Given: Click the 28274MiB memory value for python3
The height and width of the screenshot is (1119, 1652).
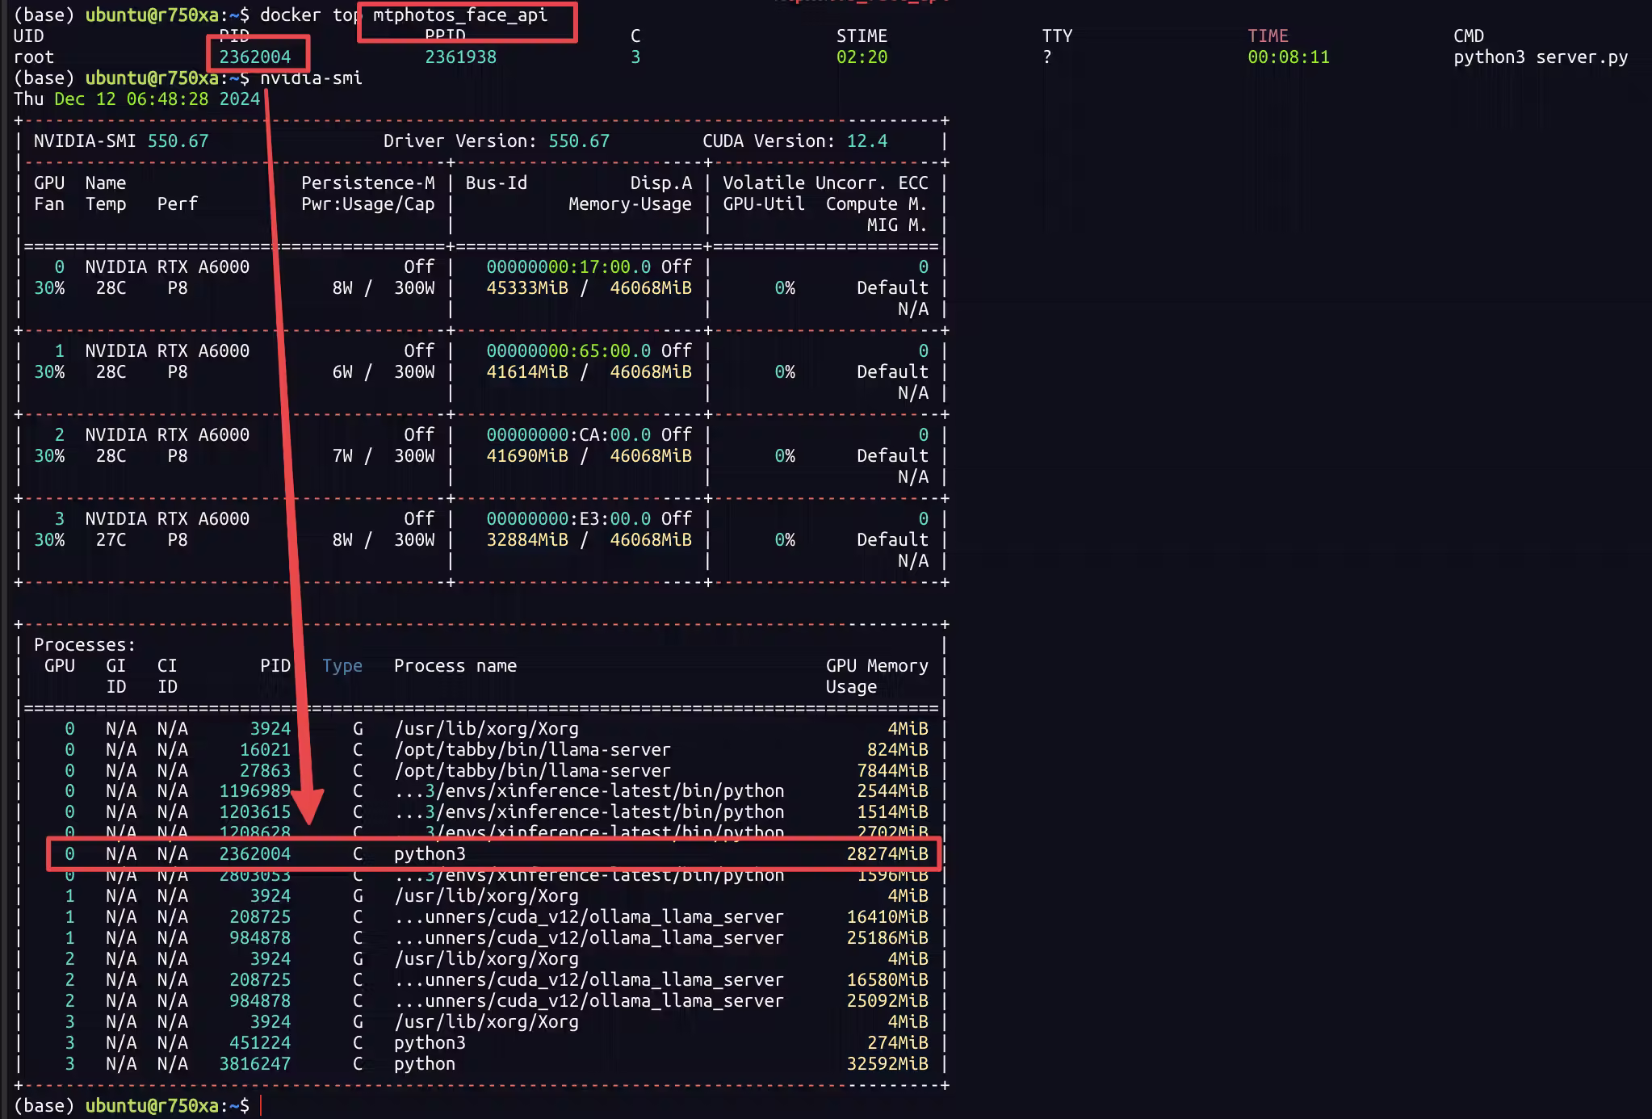Looking at the screenshot, I should (887, 853).
